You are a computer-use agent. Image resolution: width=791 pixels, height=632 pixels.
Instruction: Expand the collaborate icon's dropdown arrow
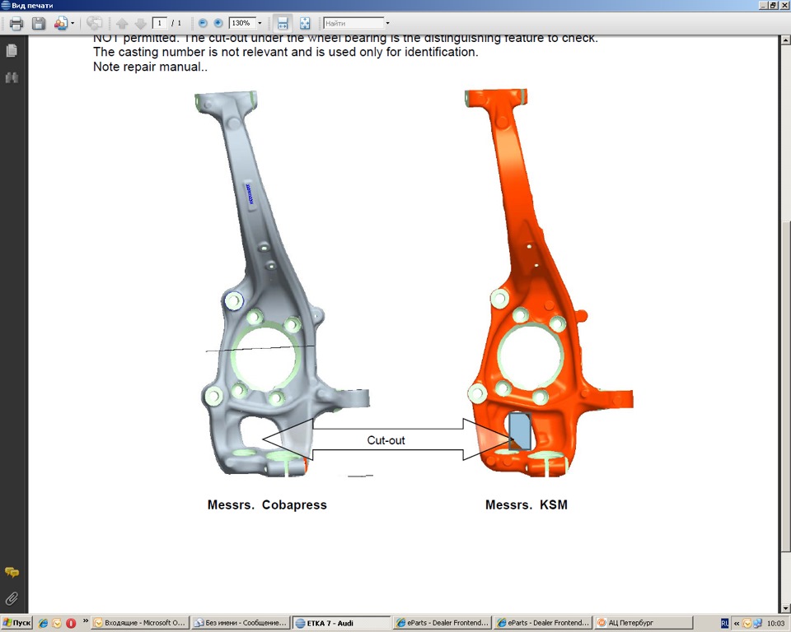point(73,23)
